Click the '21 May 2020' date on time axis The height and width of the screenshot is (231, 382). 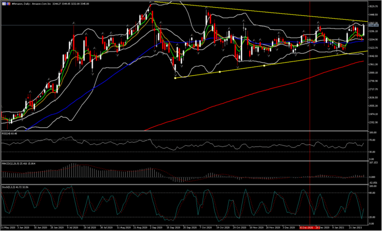(7, 227)
